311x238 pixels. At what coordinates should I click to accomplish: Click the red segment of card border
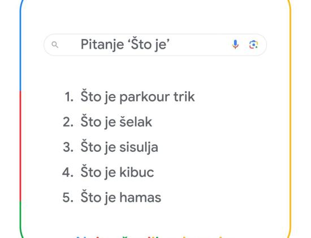(x=20, y=146)
